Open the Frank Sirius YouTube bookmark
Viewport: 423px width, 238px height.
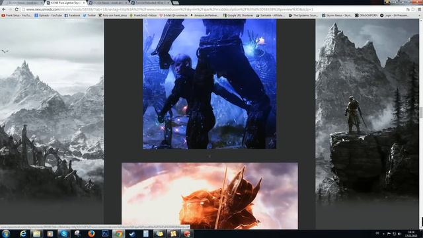coord(16,15)
